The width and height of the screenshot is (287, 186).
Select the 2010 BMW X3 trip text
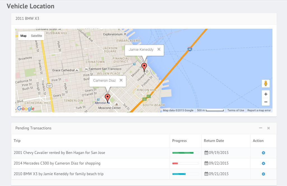[59, 174]
